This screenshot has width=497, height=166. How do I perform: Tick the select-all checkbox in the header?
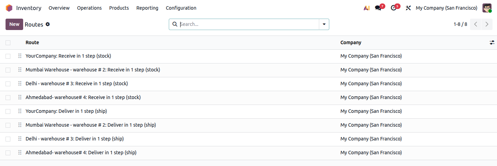[x=8, y=43]
